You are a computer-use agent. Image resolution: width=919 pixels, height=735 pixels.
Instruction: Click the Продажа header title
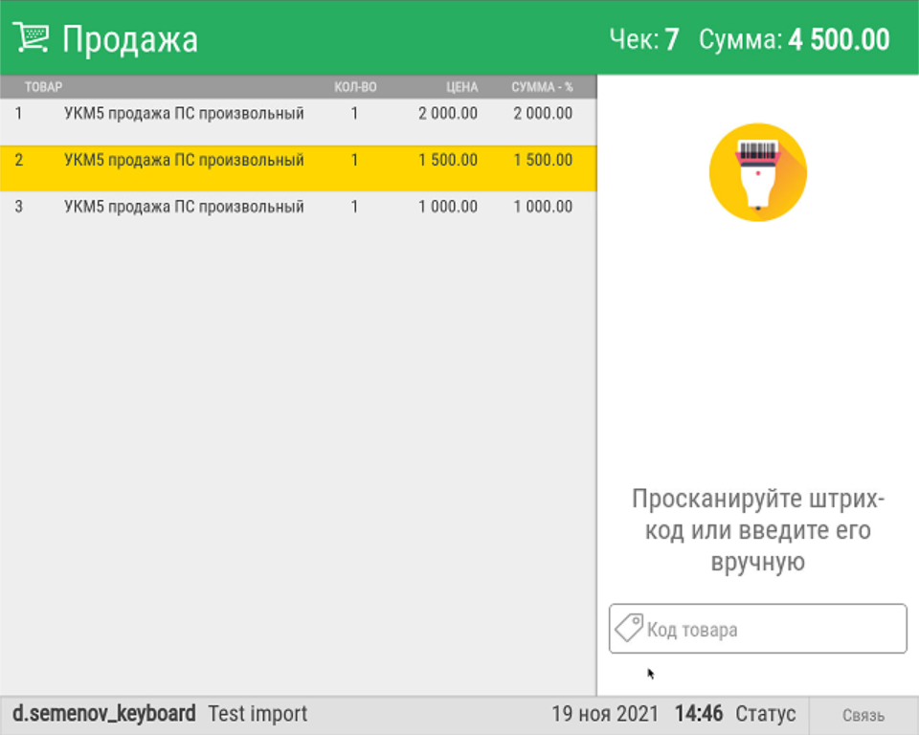(x=130, y=40)
